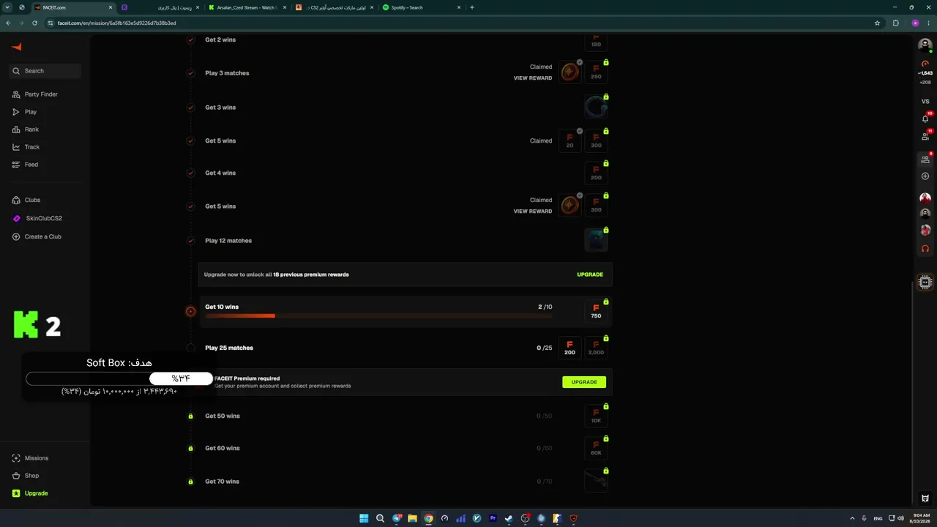Open Missions in the sidebar
Viewport: 937px width, 527px height.
pyautogui.click(x=31, y=458)
